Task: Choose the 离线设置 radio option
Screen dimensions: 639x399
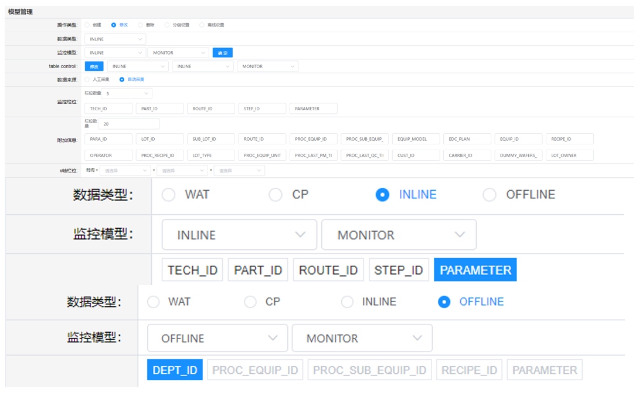Action: pos(202,25)
